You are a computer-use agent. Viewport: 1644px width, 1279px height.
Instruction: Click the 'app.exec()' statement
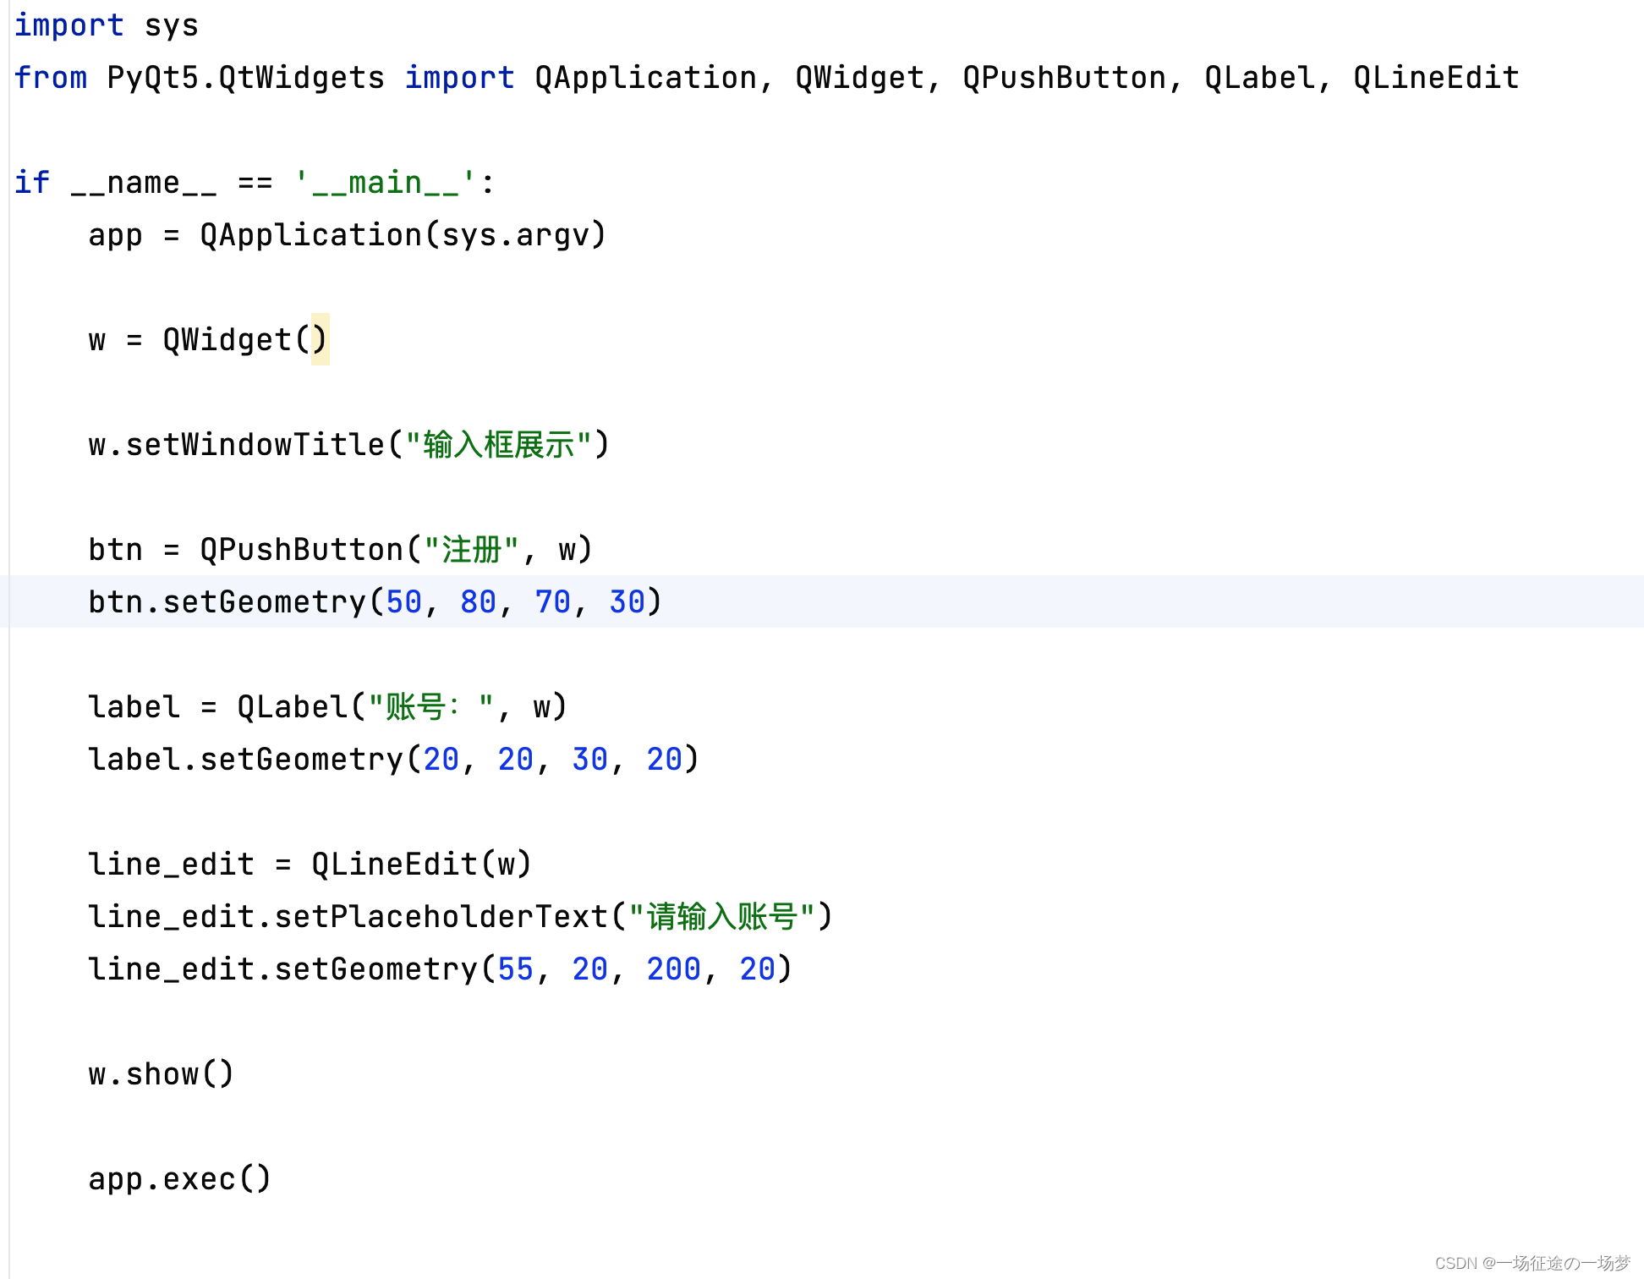point(179,1179)
